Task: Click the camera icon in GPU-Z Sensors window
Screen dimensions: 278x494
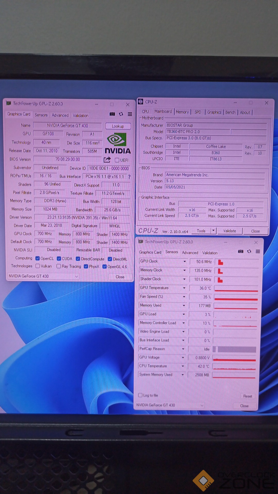Action: point(241,251)
